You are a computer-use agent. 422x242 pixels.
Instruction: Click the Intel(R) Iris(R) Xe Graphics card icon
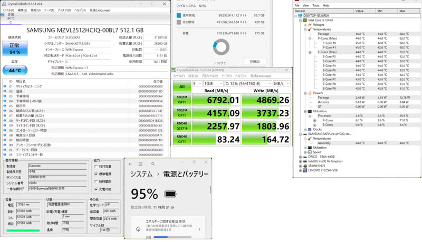[x=305, y=161]
